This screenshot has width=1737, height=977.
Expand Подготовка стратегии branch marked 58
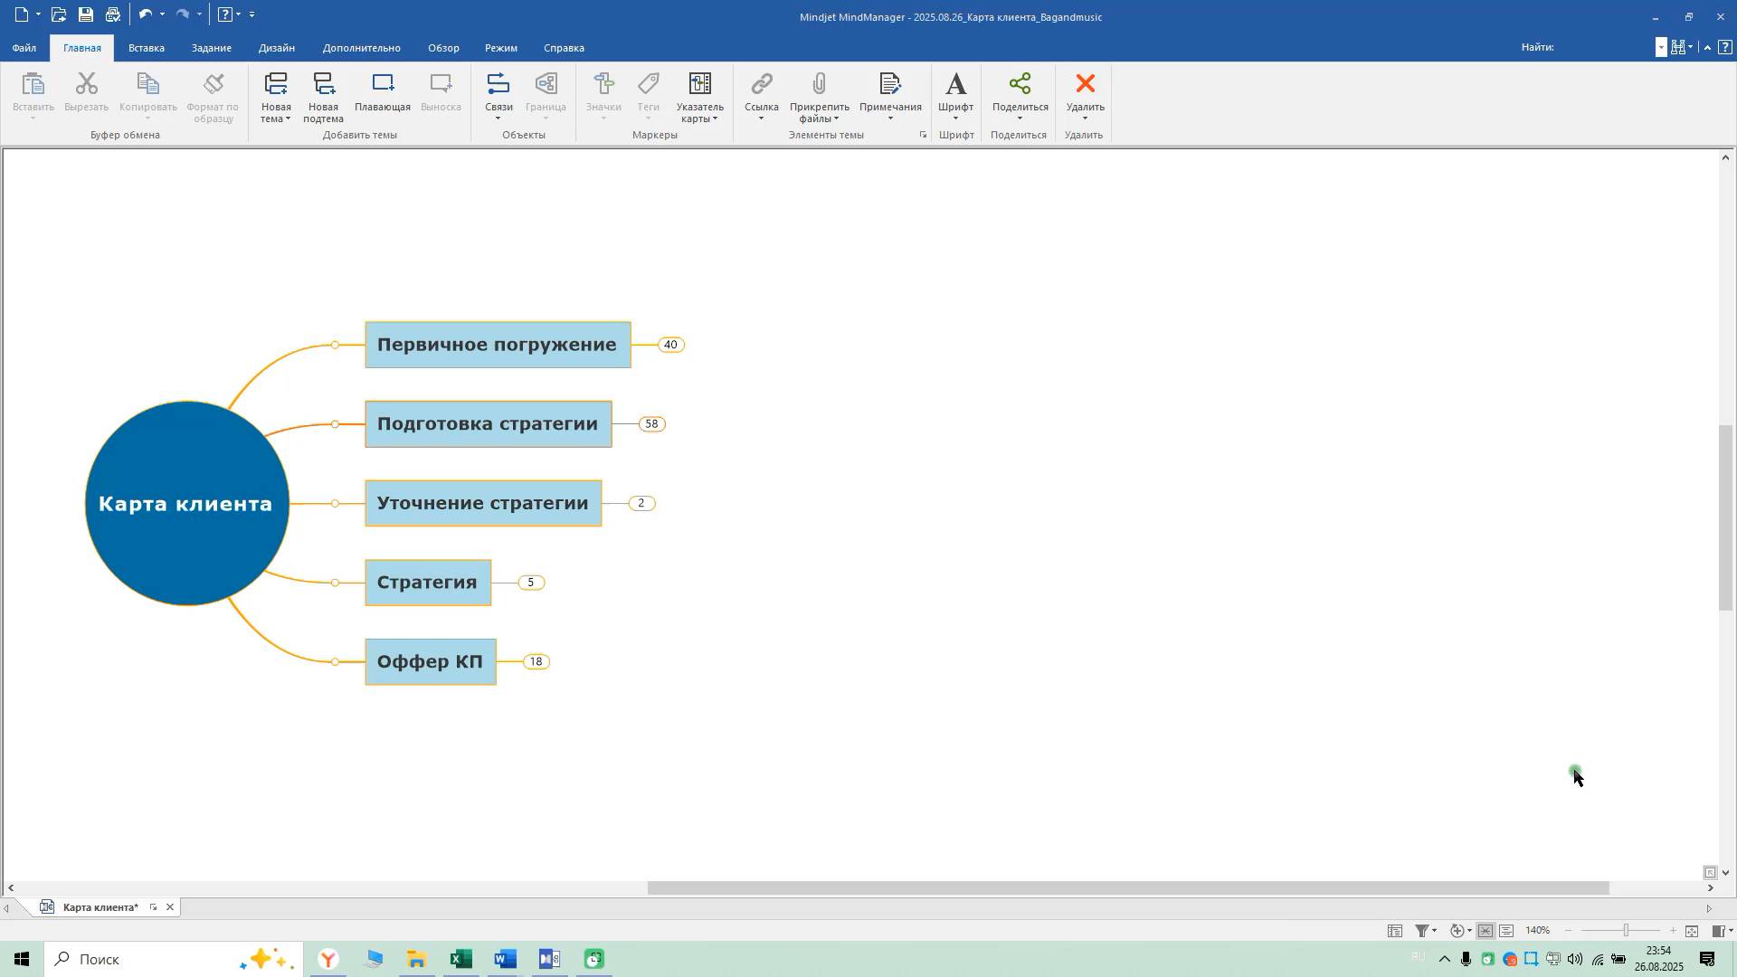[x=651, y=424]
